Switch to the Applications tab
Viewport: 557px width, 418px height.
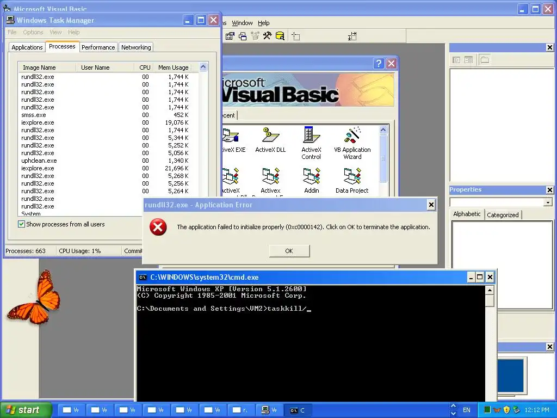27,47
